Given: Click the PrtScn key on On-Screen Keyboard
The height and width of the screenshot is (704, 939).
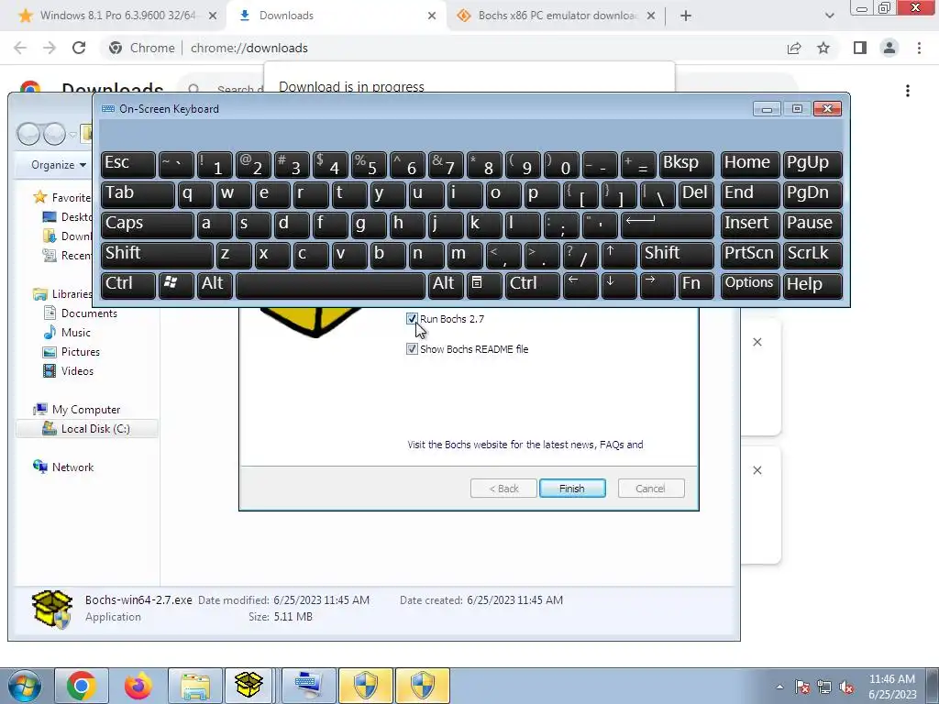Looking at the screenshot, I should (749, 254).
